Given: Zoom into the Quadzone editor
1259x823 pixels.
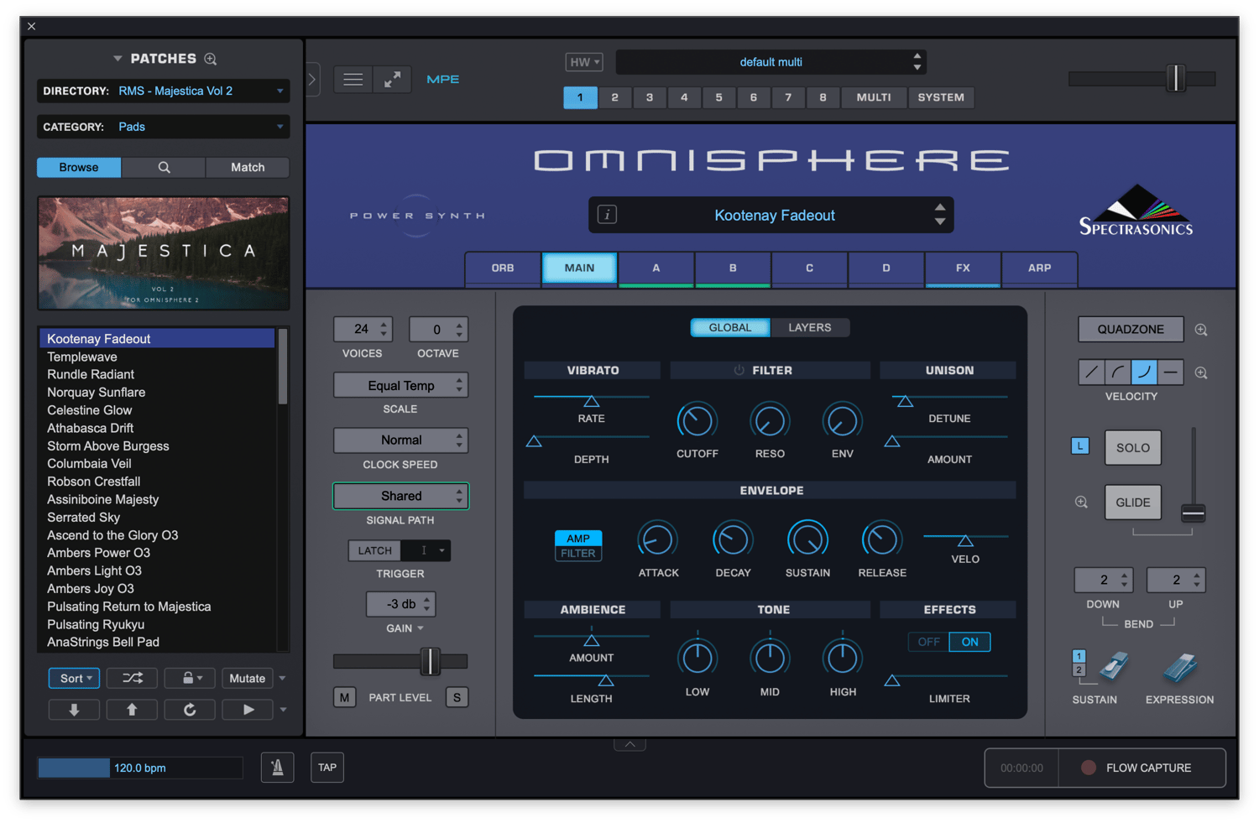Looking at the screenshot, I should click(1201, 330).
